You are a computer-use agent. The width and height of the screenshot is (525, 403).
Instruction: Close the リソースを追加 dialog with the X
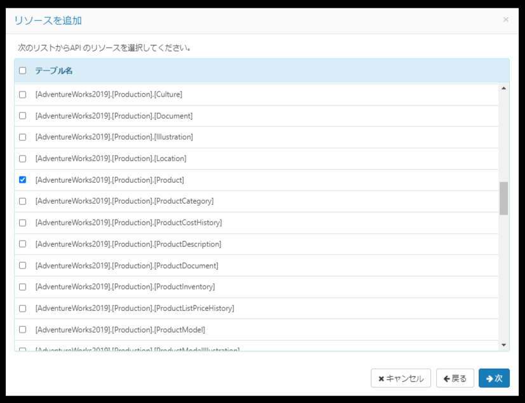click(x=505, y=20)
